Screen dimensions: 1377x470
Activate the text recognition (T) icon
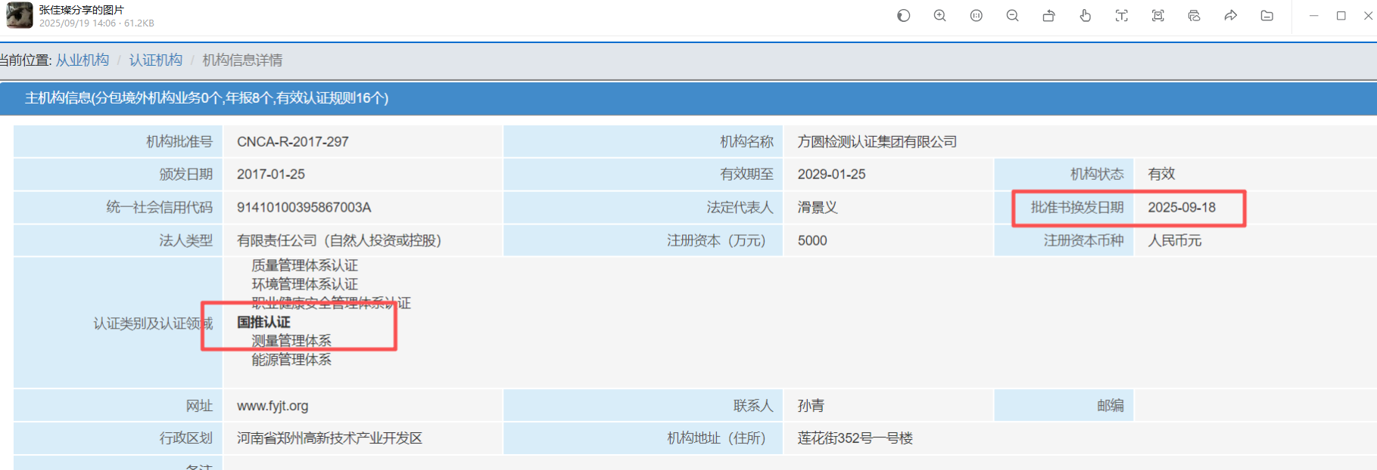tap(1121, 16)
